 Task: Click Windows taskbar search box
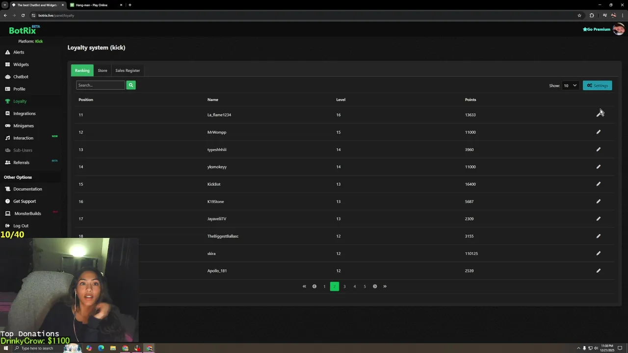37,348
